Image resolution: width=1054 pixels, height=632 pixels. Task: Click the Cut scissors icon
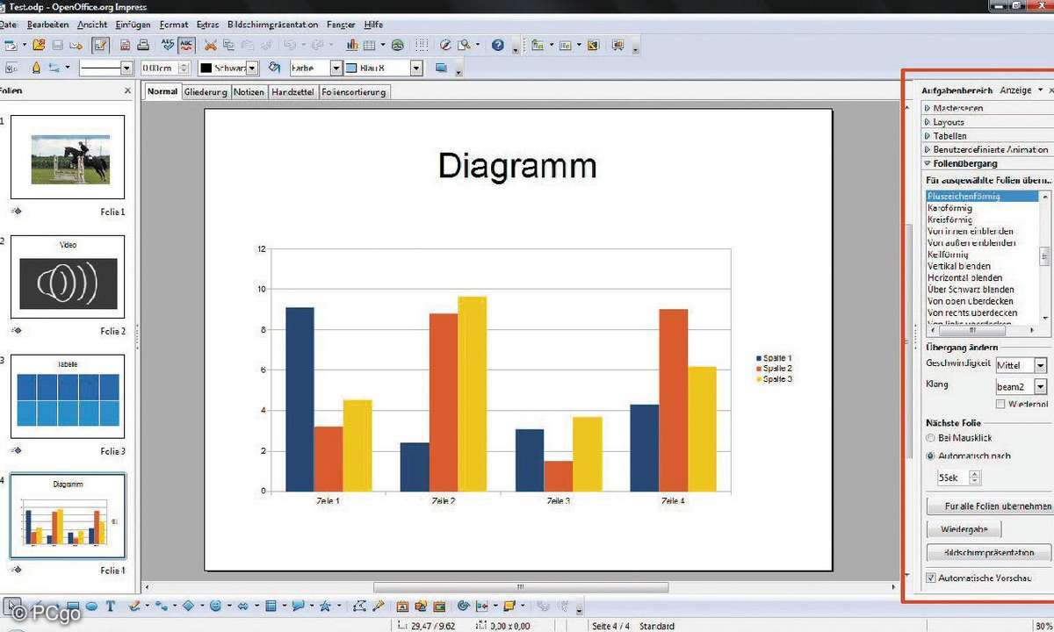[211, 45]
